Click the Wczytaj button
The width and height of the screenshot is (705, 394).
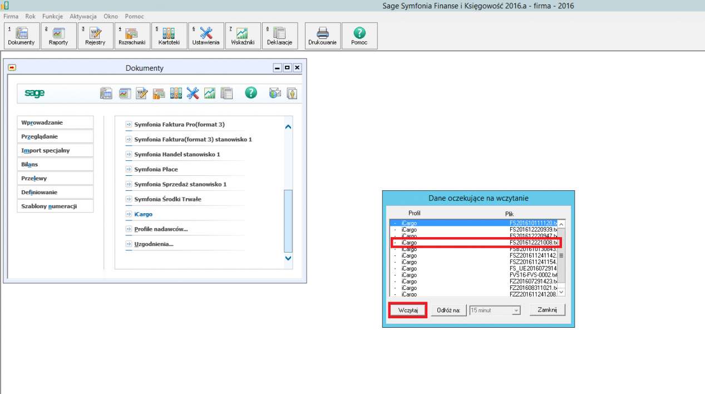coord(408,311)
